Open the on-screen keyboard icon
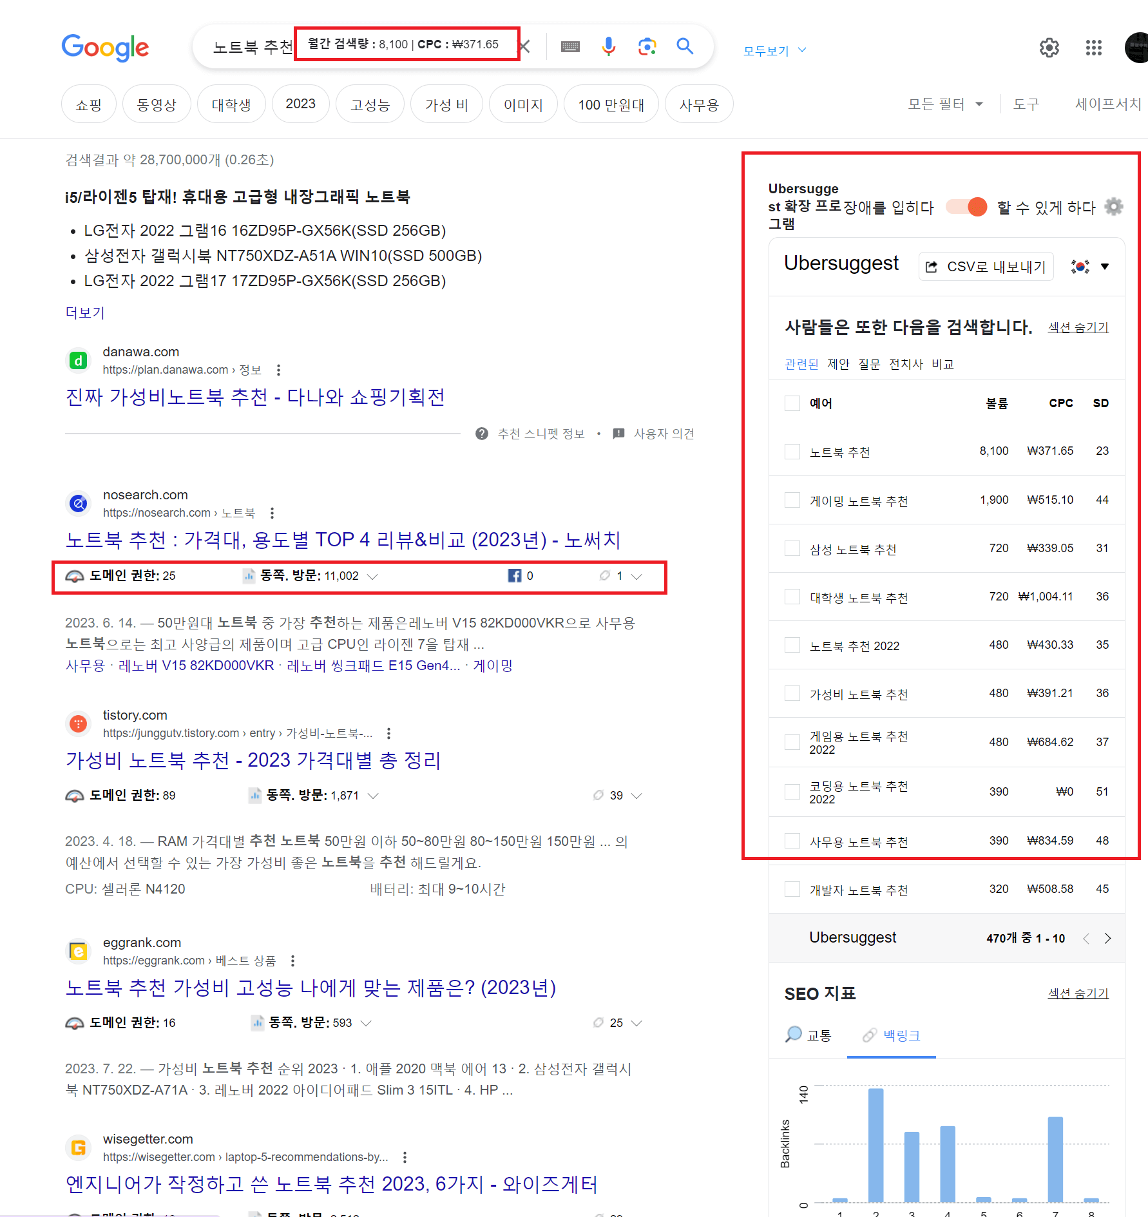Viewport: 1148px width, 1217px height. pos(570,46)
